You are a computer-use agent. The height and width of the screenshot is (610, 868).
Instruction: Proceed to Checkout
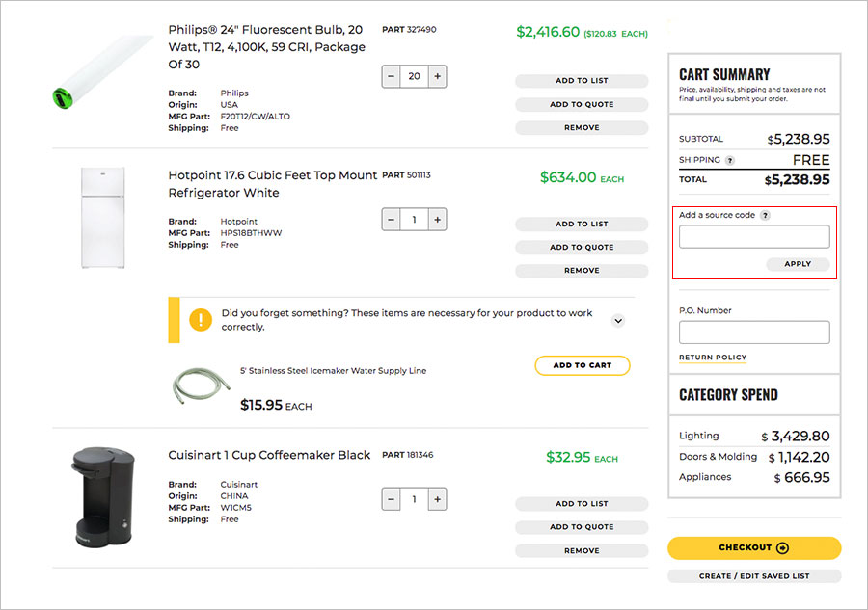tap(753, 546)
